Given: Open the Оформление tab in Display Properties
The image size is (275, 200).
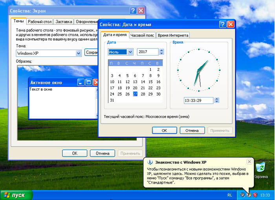Looking at the screenshot, I should pos(86,22).
